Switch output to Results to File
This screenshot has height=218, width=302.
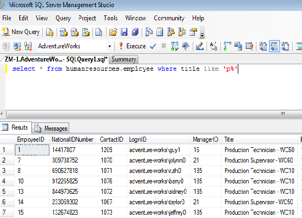coord(285,46)
